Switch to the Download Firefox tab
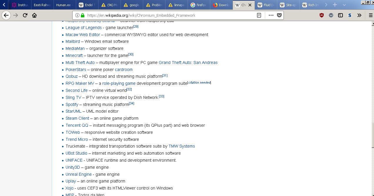This screenshot has width=374, height=196. click(221, 5)
